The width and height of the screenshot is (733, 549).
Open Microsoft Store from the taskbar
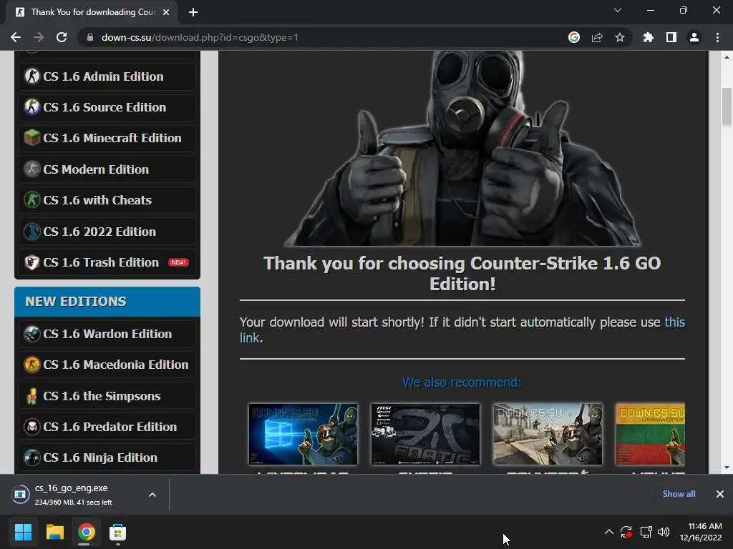[117, 532]
